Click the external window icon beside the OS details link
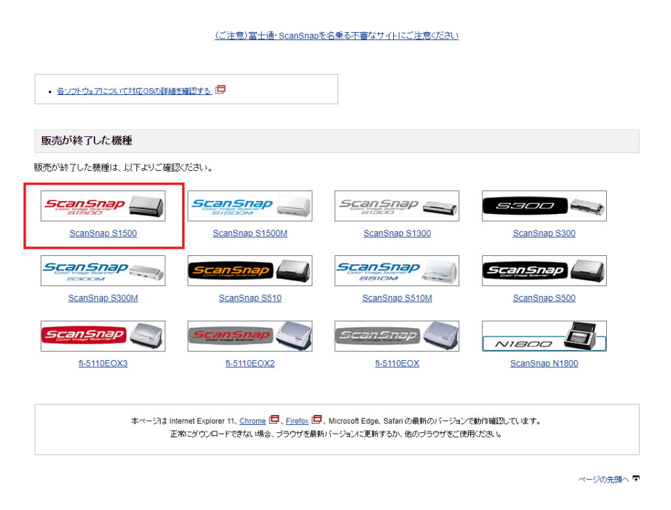The width and height of the screenshot is (671, 510). (220, 89)
